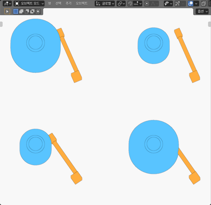Expand the sidebar handle on right edge

[x=210, y=24]
